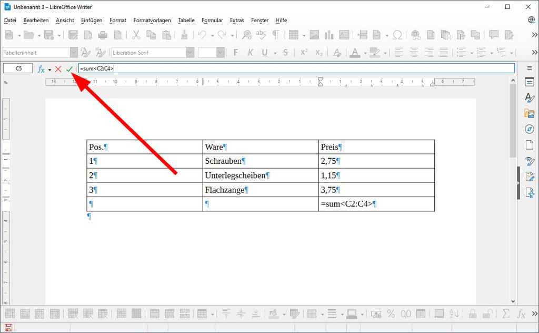Image resolution: width=539 pixels, height=333 pixels.
Task: Toggle italic formatting
Action: click(251, 53)
